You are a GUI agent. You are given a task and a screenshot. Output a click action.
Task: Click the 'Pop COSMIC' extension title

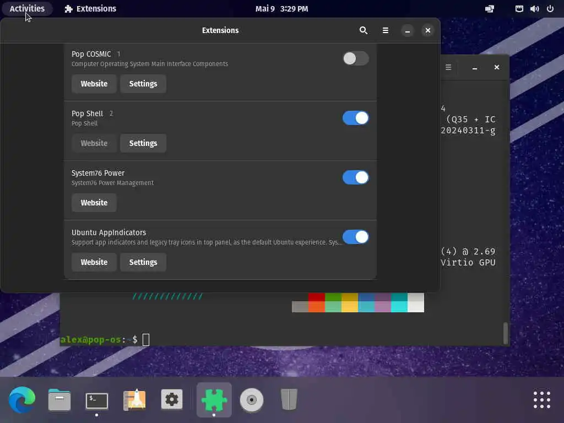point(91,54)
